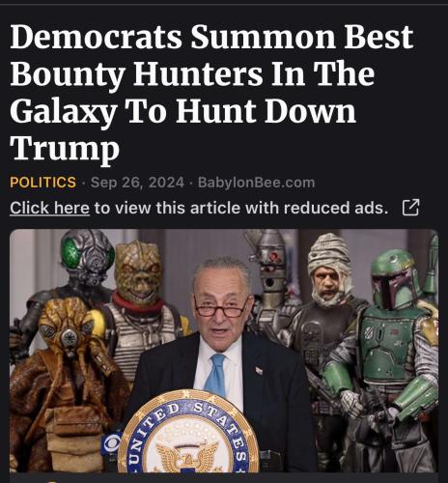Screen dimensions: 448x483
Task: Click "view this article with reduced ads" text
Action: pos(241,208)
